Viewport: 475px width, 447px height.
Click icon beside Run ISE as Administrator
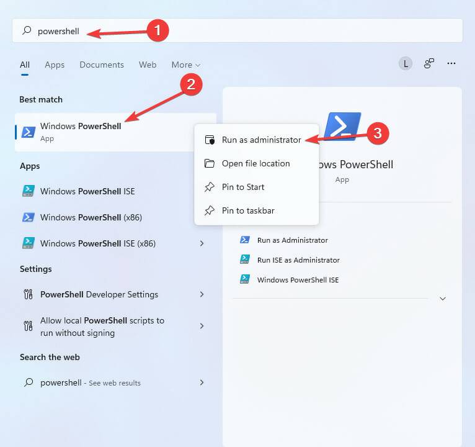coord(245,260)
